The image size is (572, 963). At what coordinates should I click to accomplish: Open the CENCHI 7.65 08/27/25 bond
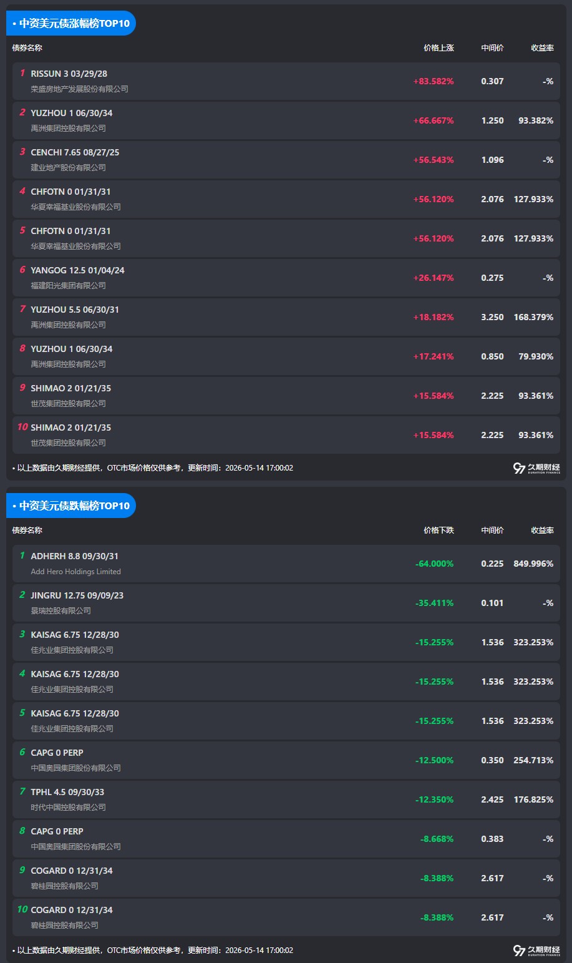(x=286, y=160)
